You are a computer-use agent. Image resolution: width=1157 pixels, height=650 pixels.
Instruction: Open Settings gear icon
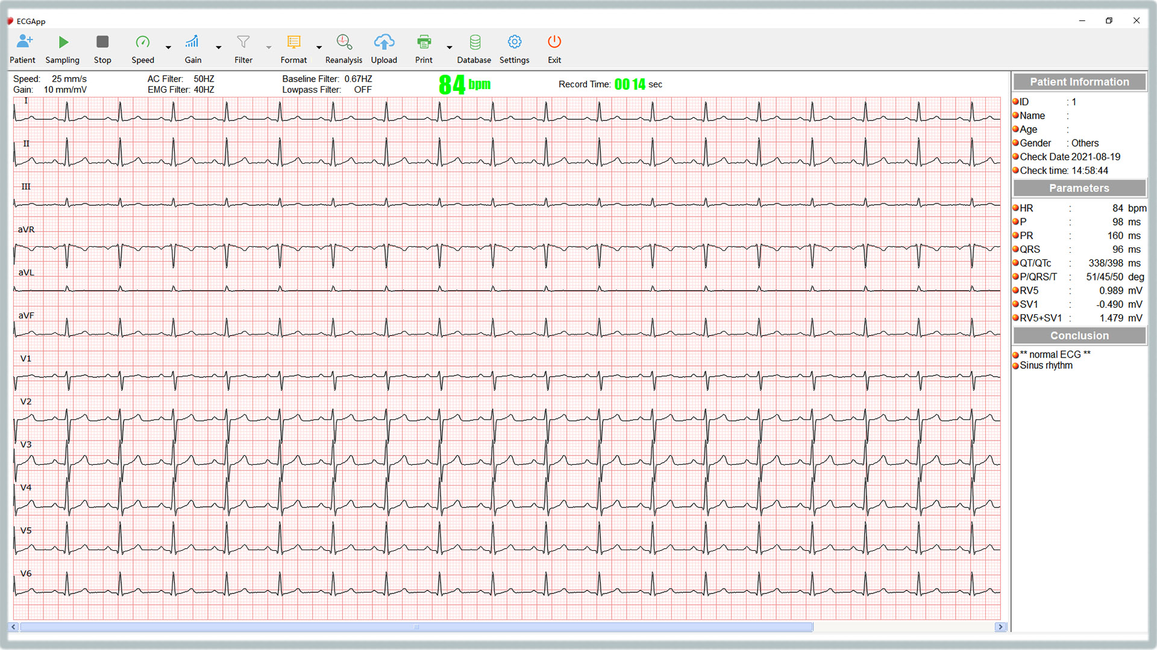click(514, 42)
